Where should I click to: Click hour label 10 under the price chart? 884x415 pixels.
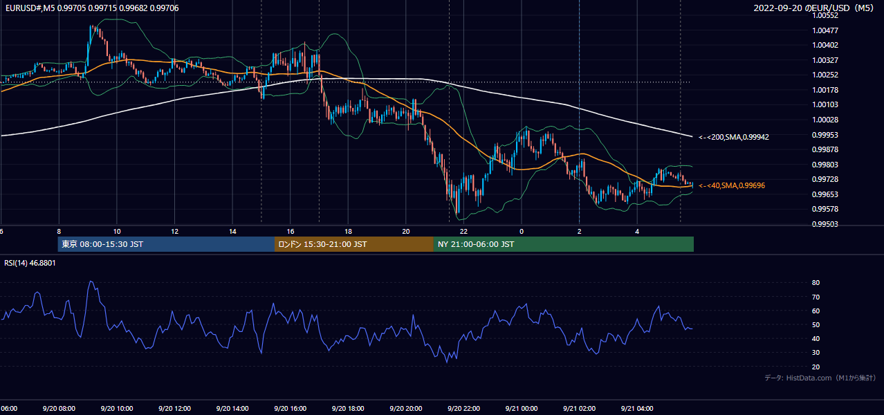click(x=117, y=231)
